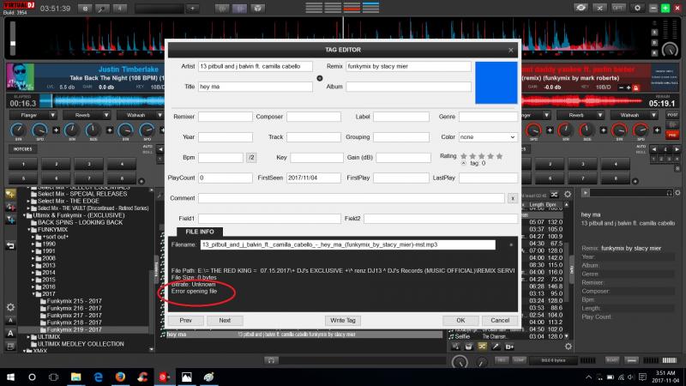Select Funkymix 215 - 2017 folder
686x386 pixels.
click(70, 301)
